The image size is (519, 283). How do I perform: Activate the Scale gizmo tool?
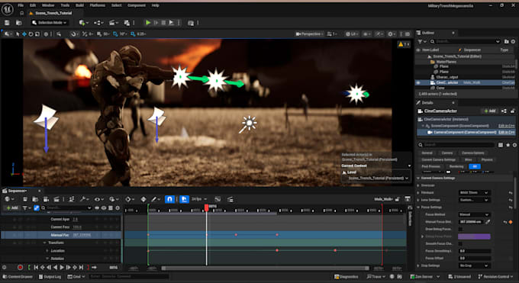(37, 34)
